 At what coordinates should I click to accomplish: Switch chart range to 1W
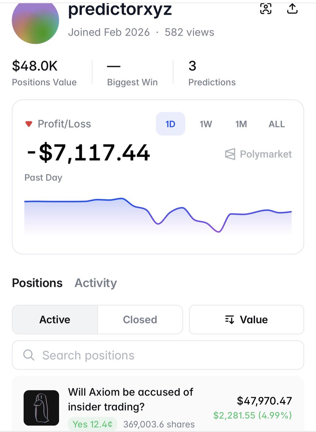(x=206, y=124)
